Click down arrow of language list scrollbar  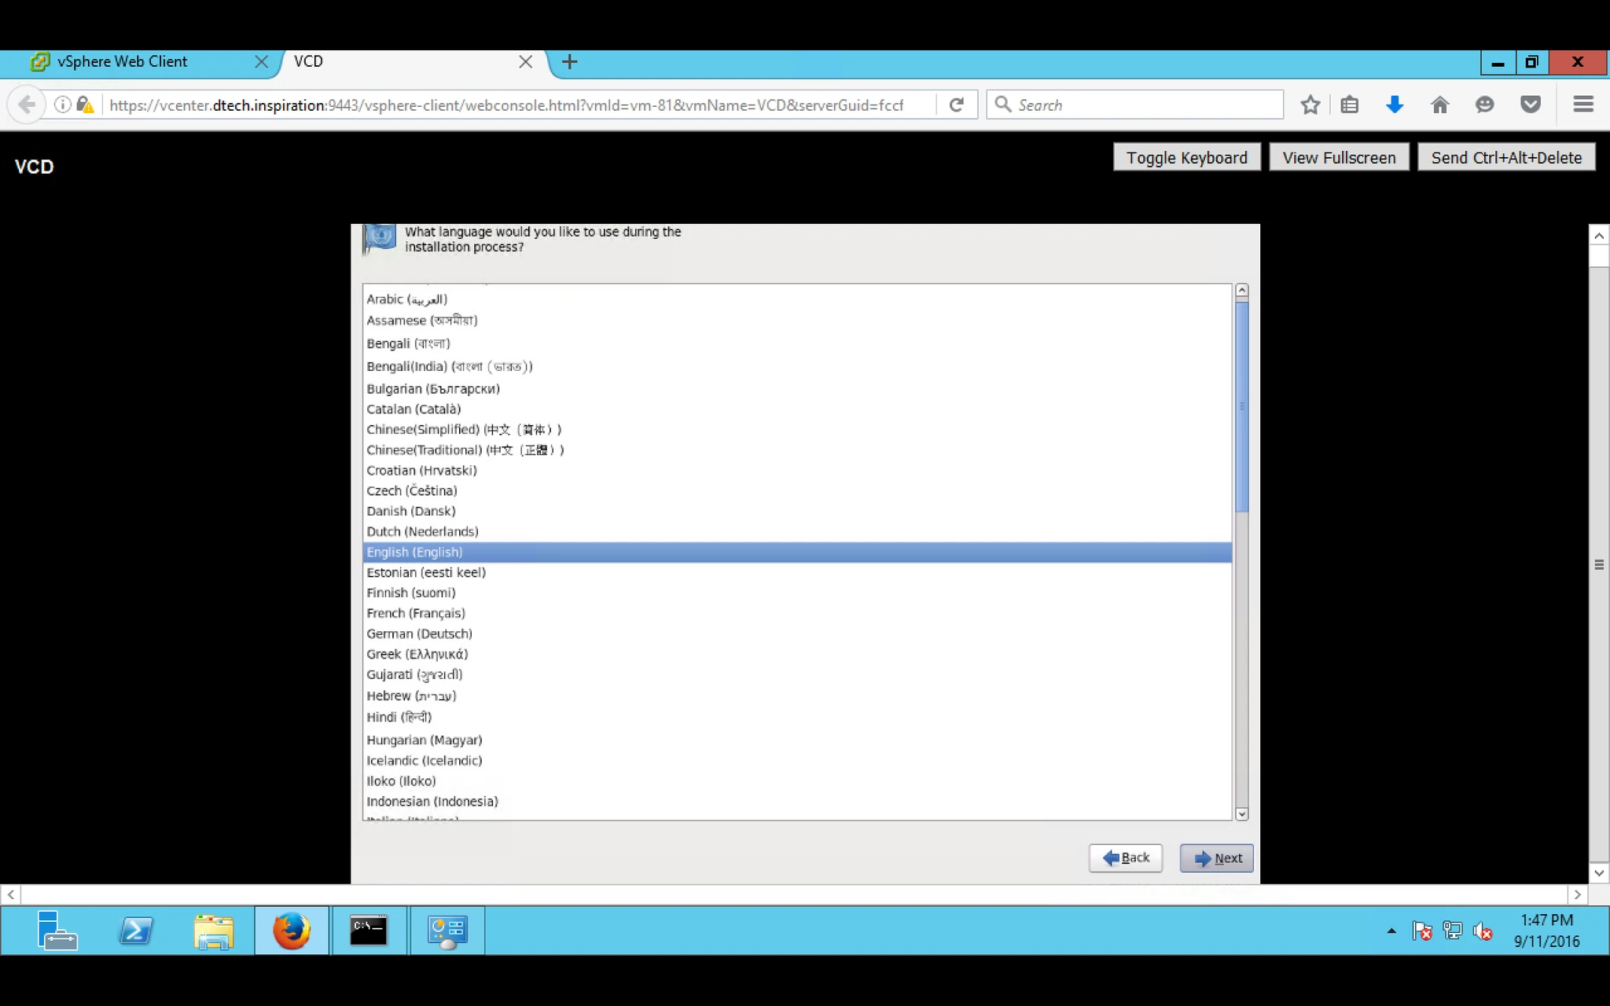pyautogui.click(x=1242, y=814)
